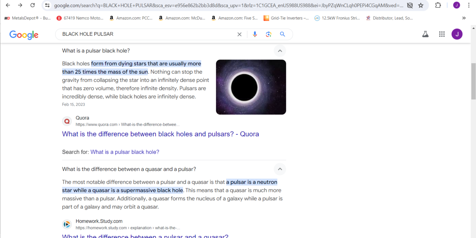The height and width of the screenshot is (238, 476).
Task: Open the Extensions puzzle icon
Action: pyautogui.click(x=438, y=5)
